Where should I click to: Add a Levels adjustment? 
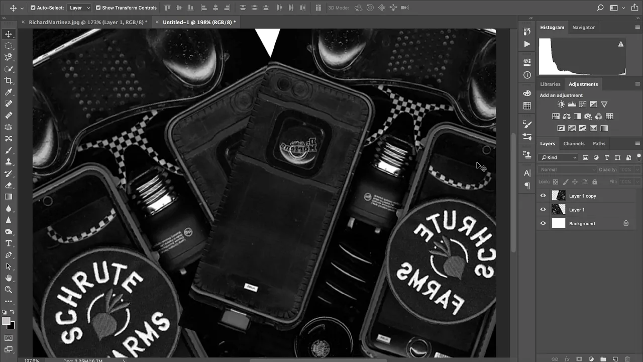572,104
